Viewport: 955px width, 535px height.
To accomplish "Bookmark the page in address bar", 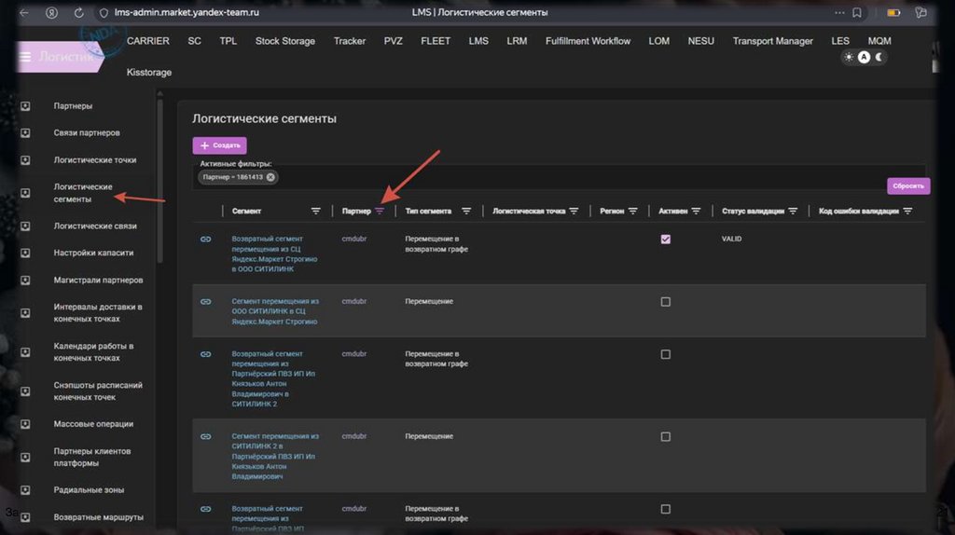I will coord(856,13).
